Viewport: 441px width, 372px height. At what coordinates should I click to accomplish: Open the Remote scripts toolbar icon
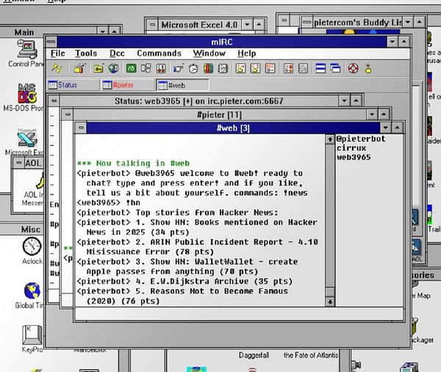pos(161,68)
